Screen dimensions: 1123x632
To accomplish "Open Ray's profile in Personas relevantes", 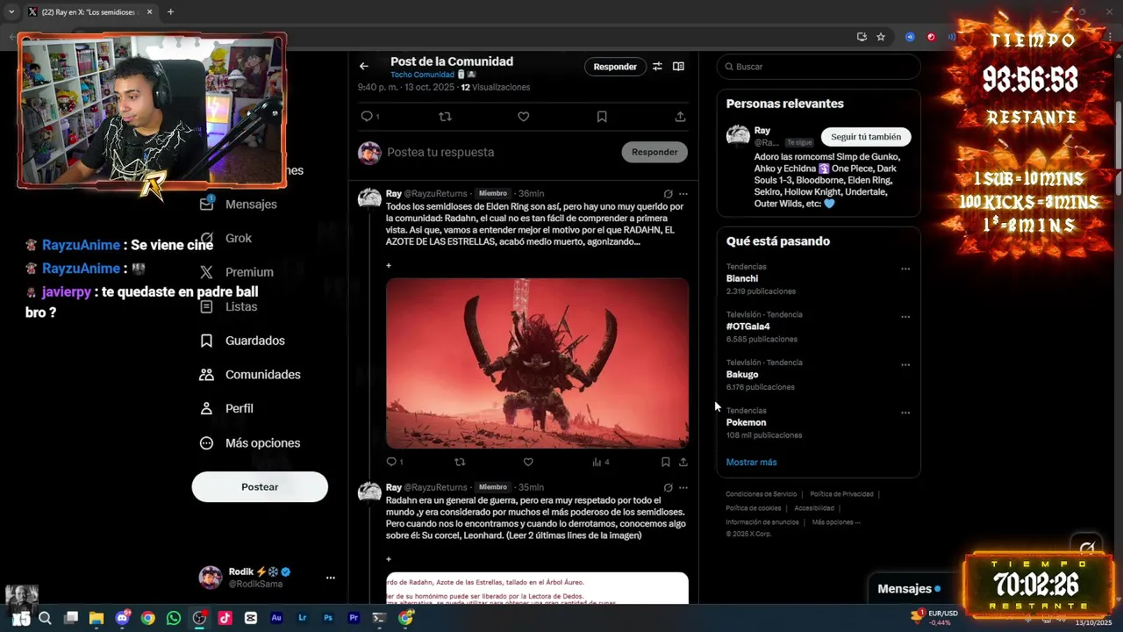I will pos(762,131).
